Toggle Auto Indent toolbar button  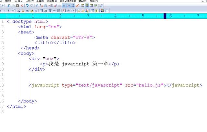point(69,6)
